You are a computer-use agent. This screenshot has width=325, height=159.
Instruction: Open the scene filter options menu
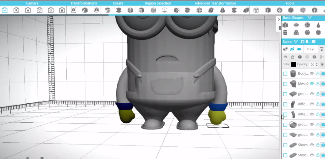tap(322, 49)
